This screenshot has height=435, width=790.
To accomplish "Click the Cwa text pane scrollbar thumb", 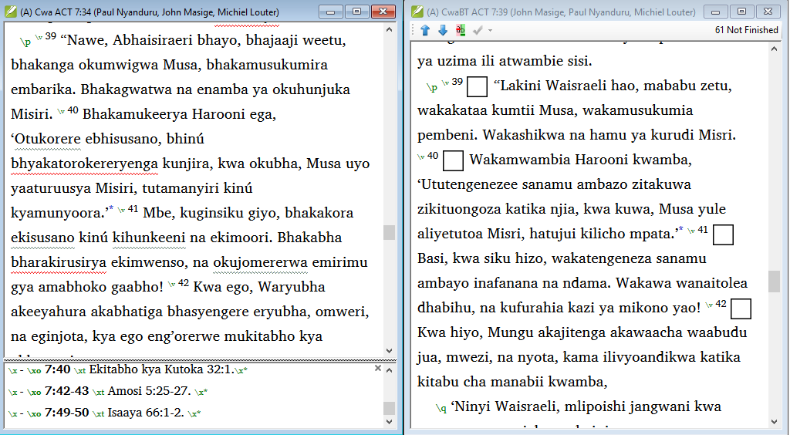I will click(390, 232).
